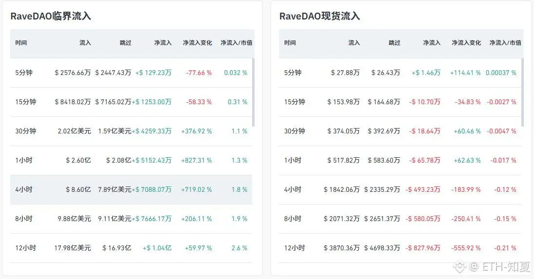The image size is (534, 279).
Task: Click the +$ 1253.00万 net inflow value
Action: pyautogui.click(x=152, y=102)
